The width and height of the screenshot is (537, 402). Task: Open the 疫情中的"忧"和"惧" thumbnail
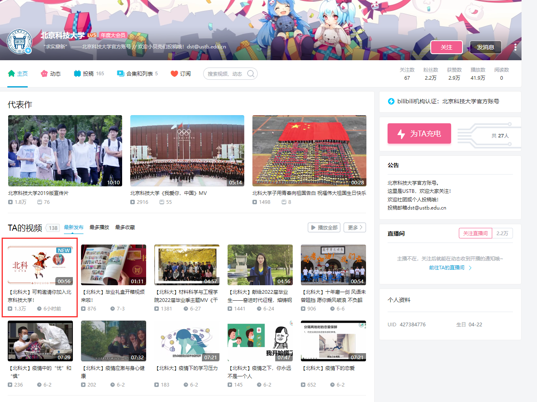pyautogui.click(x=40, y=341)
